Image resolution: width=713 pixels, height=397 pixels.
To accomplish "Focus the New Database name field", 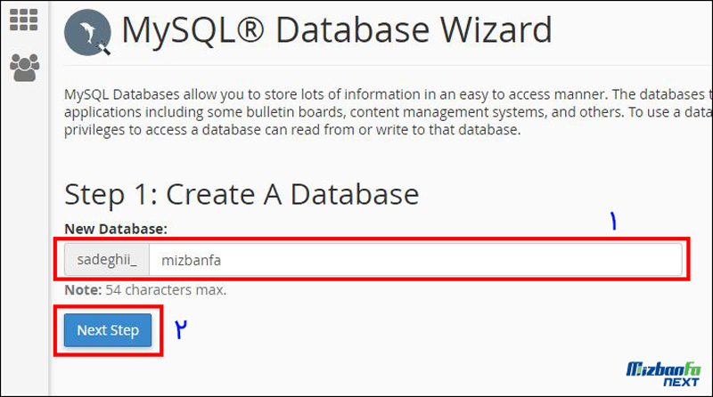I will pyautogui.click(x=415, y=260).
